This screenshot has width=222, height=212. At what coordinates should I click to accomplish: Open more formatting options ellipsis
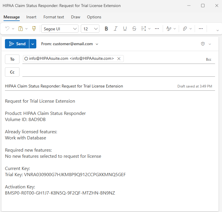pos(157,29)
